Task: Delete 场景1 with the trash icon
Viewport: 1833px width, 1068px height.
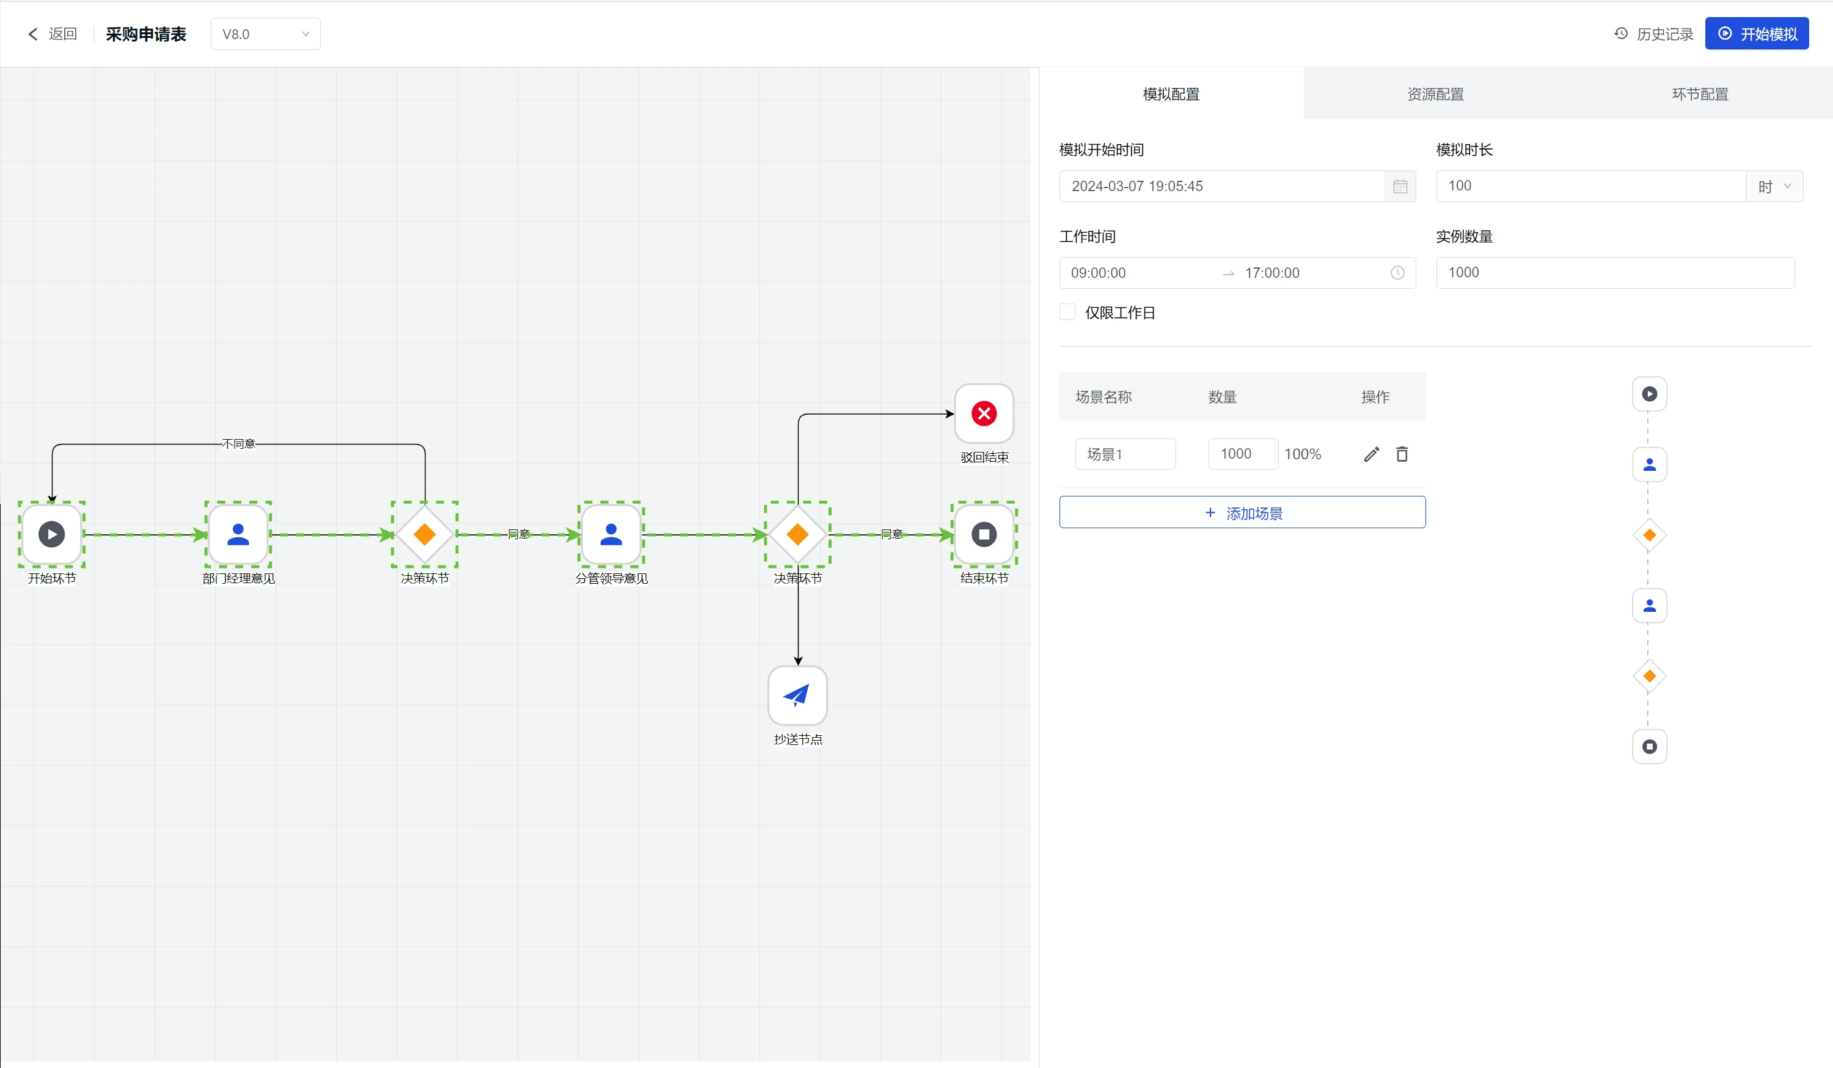Action: [1402, 454]
